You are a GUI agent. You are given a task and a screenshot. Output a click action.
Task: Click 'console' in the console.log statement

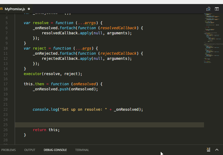[41, 109]
